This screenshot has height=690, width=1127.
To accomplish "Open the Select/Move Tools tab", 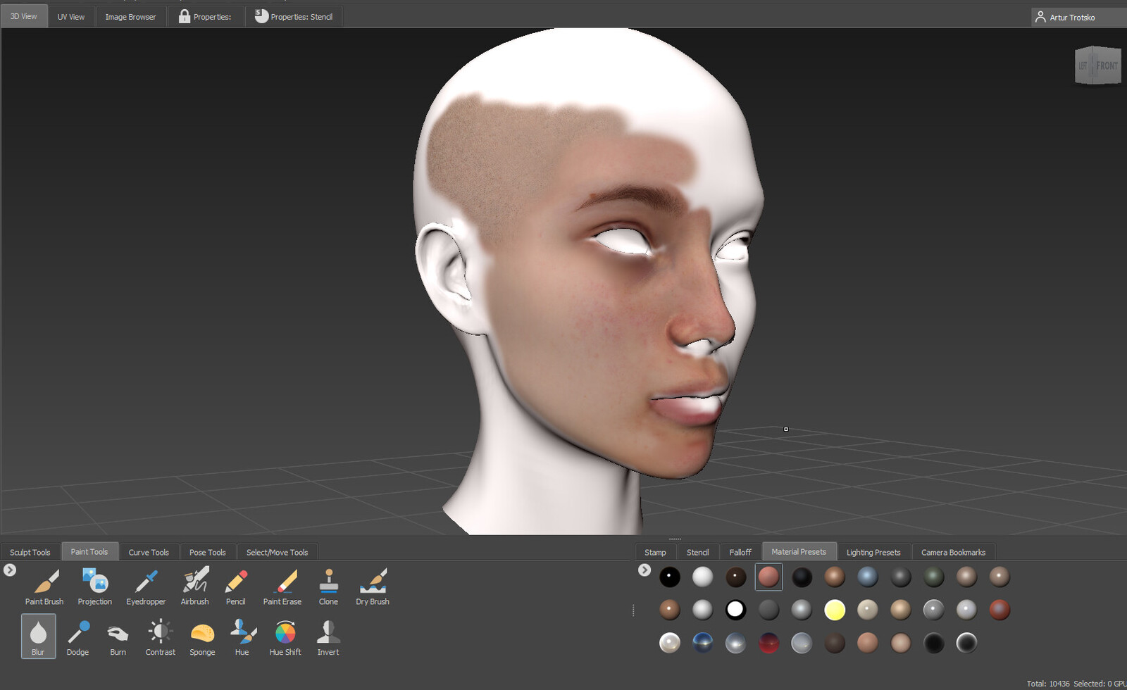I will (277, 552).
